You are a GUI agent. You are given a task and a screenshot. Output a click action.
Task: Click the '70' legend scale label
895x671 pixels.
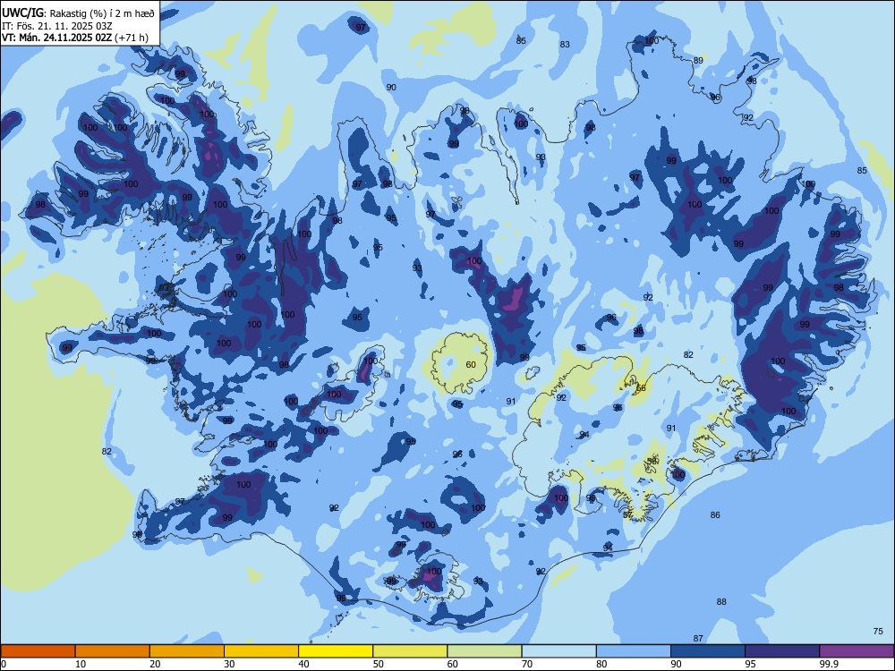point(527,664)
